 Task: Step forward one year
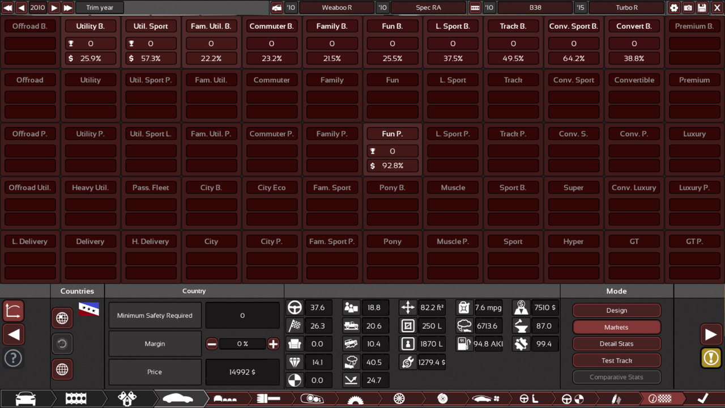(x=54, y=8)
